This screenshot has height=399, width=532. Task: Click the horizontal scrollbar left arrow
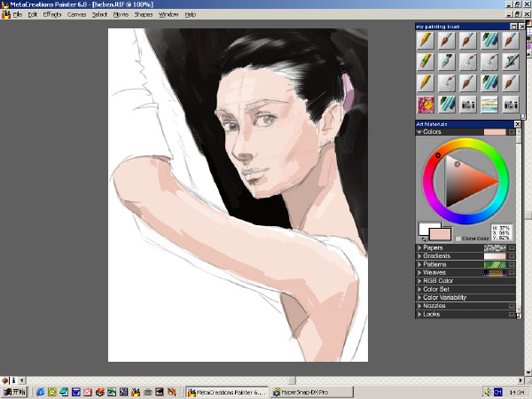[22, 380]
